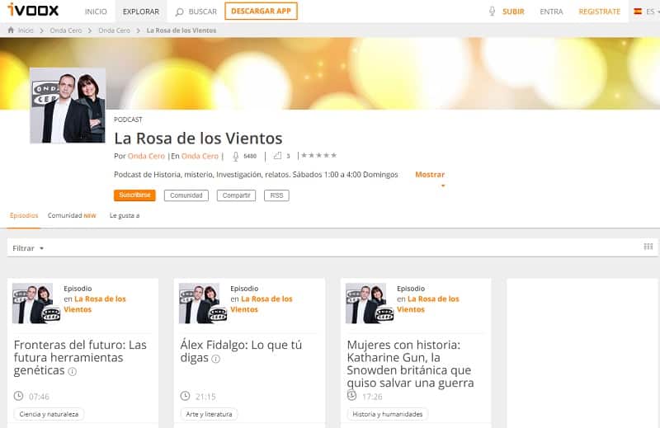Click the Compartir button
660x428 pixels.
point(236,195)
